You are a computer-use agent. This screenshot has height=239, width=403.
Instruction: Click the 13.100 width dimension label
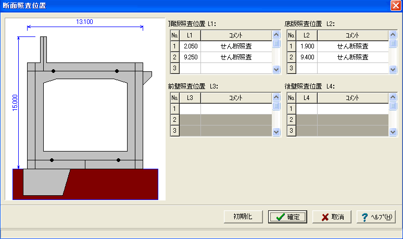84,21
